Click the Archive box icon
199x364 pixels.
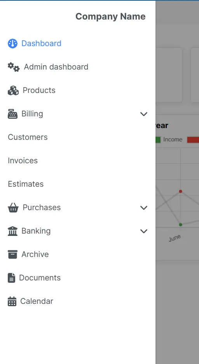coord(12,254)
